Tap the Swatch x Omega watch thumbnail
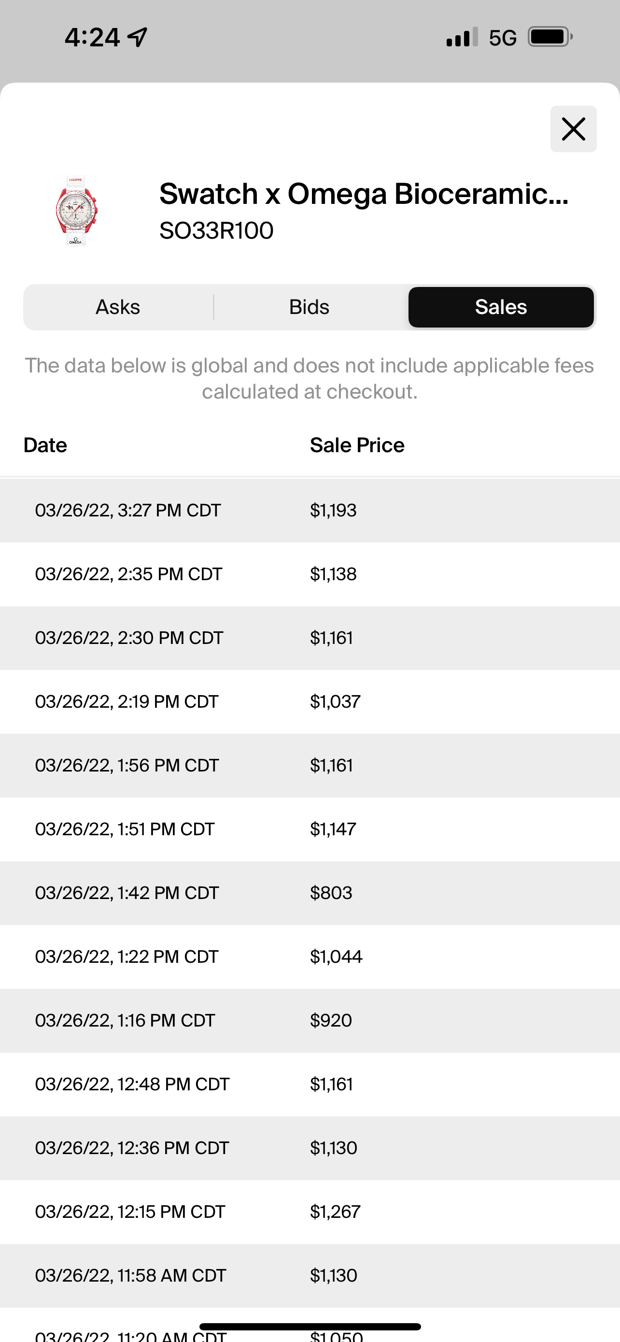The width and height of the screenshot is (620, 1342). 76,212
